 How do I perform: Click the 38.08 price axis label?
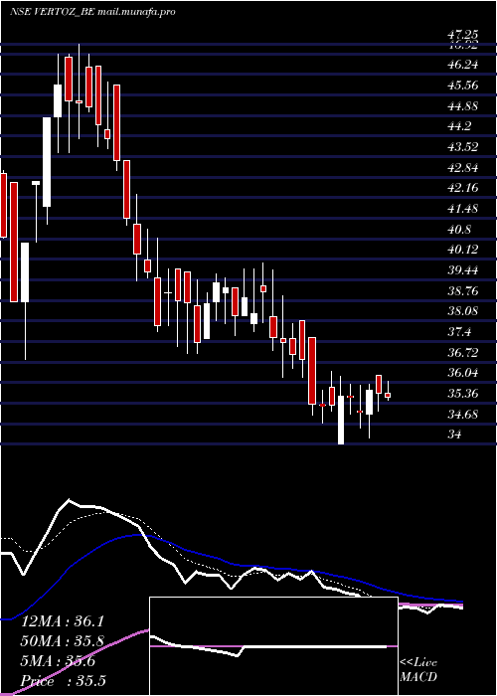462,311
